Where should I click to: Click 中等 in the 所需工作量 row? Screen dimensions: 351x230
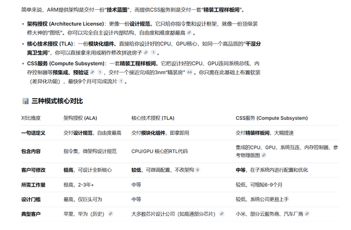(136, 184)
